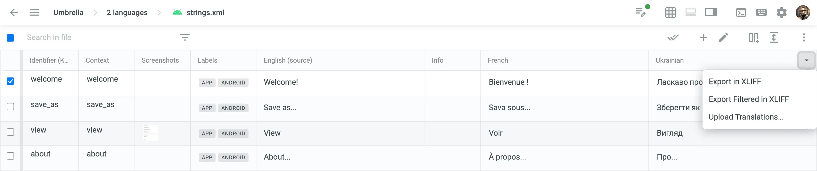Uncheck the welcome row checkbox

tap(10, 82)
